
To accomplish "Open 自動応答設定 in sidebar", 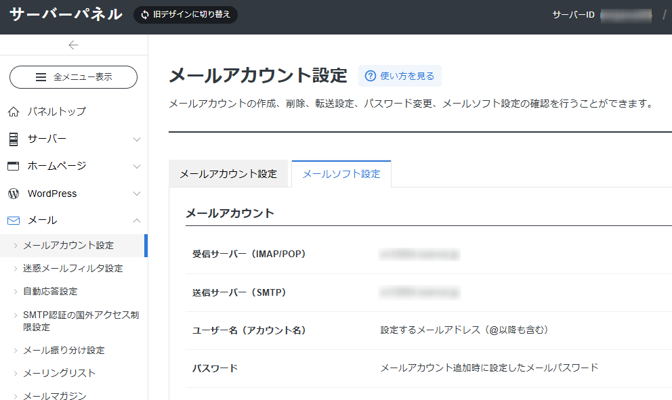I will point(50,291).
